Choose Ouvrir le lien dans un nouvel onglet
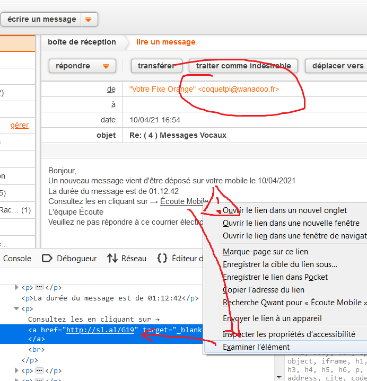The width and height of the screenshot is (367, 381). 285,210
